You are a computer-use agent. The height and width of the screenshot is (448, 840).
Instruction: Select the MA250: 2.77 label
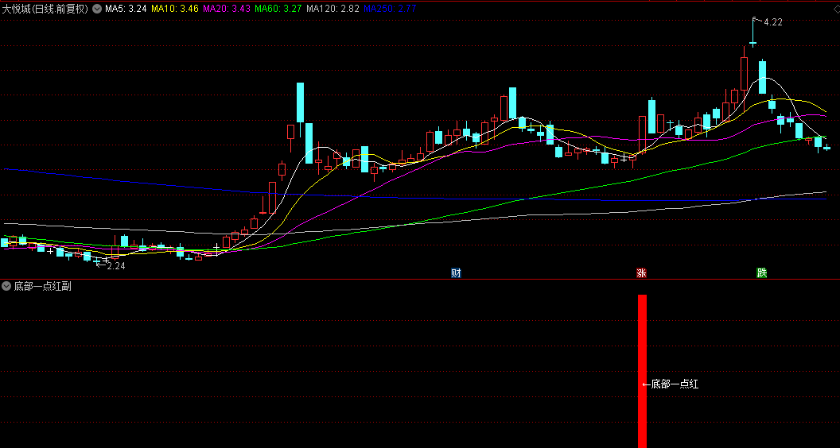coord(390,9)
